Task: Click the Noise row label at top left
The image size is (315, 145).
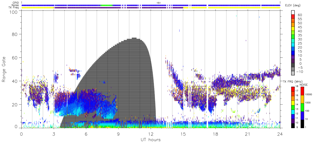Action: click(15, 5)
